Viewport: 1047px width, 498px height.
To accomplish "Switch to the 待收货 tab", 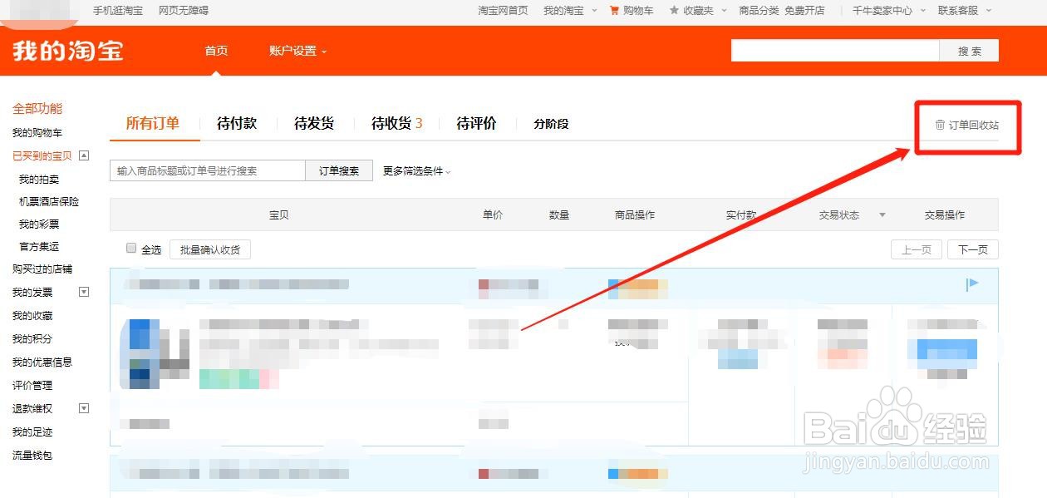I will (397, 123).
